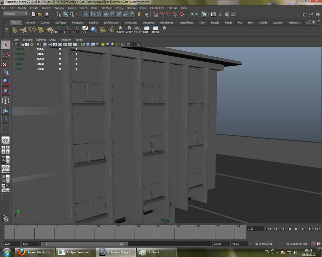The width and height of the screenshot is (322, 257).
Task: Click the Out shelf button
Action: coord(146,30)
